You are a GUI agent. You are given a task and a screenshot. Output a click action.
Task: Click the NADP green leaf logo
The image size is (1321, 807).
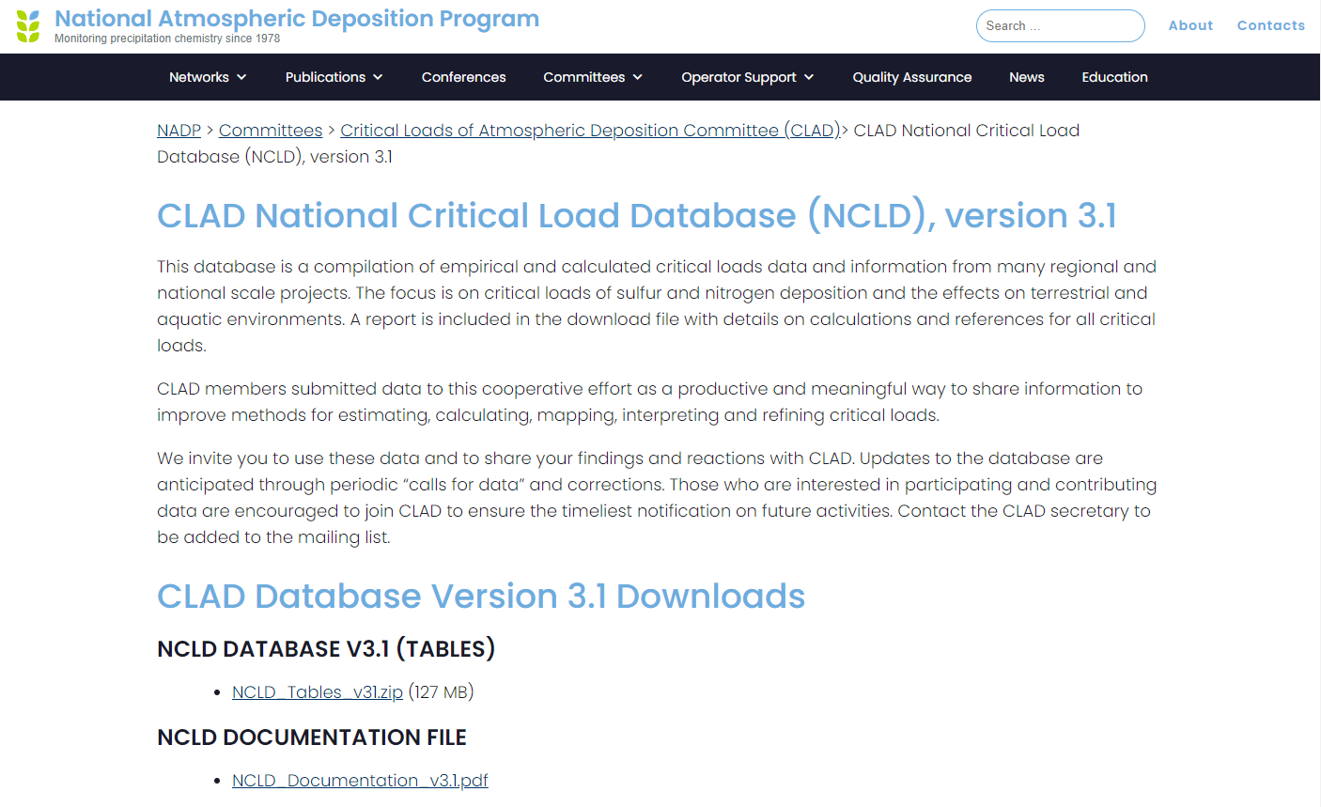[x=28, y=26]
